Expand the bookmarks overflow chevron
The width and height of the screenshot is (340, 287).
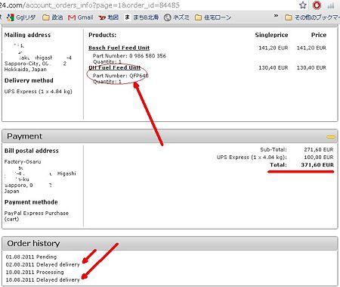point(276,16)
